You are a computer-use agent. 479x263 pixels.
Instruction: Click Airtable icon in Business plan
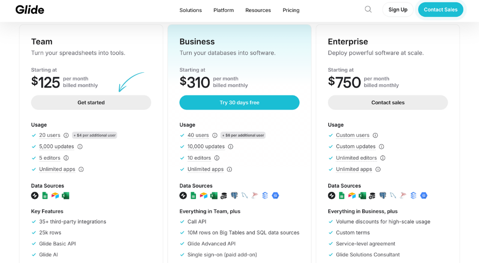tap(204, 196)
